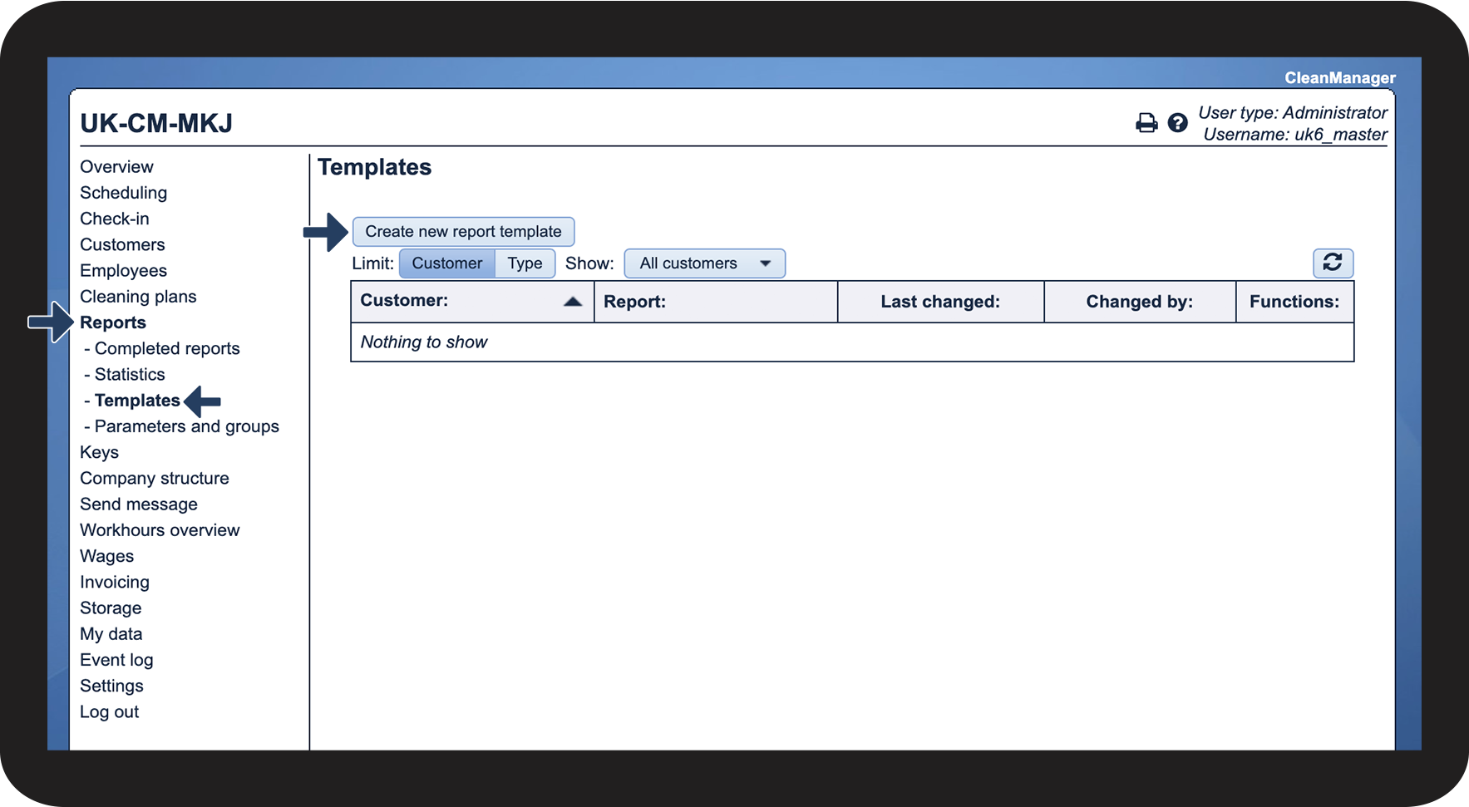Click User type: Administrator text
This screenshot has width=1469, height=807.
point(1293,112)
